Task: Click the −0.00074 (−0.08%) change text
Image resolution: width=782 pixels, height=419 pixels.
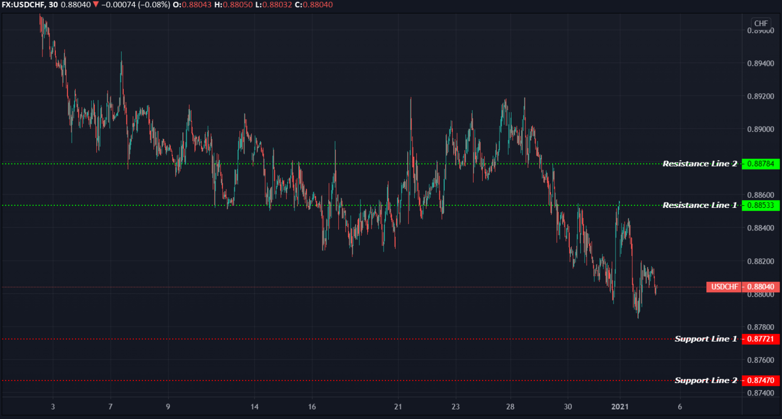Action: [136, 5]
